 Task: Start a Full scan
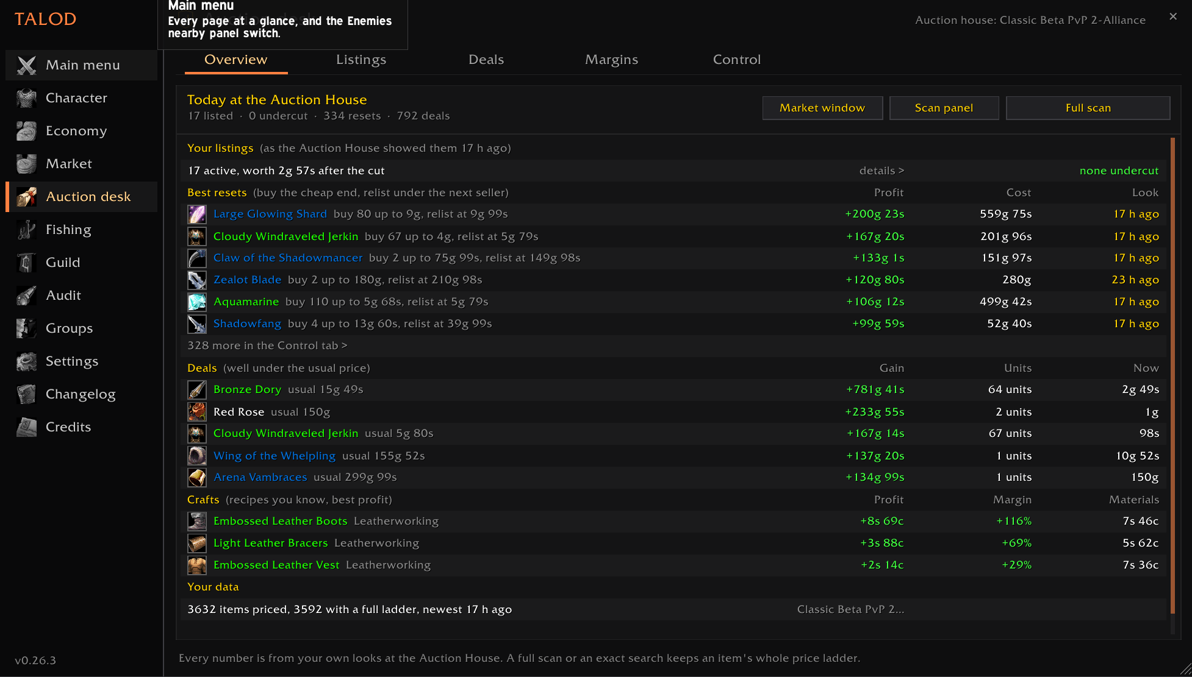pyautogui.click(x=1088, y=108)
